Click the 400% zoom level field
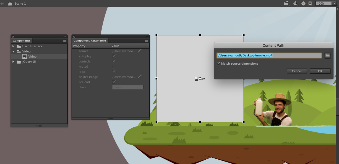 click(324, 4)
